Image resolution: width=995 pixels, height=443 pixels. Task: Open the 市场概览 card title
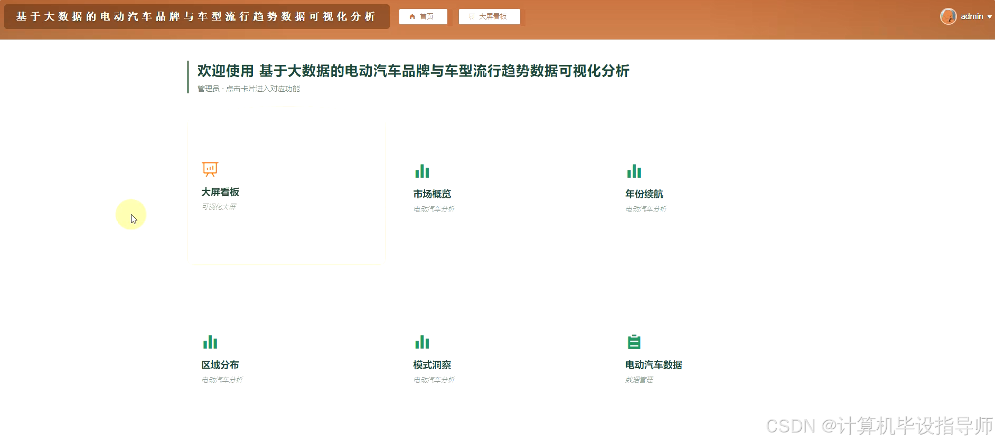[x=432, y=194]
